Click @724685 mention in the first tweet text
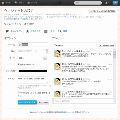 click(x=66, y=54)
